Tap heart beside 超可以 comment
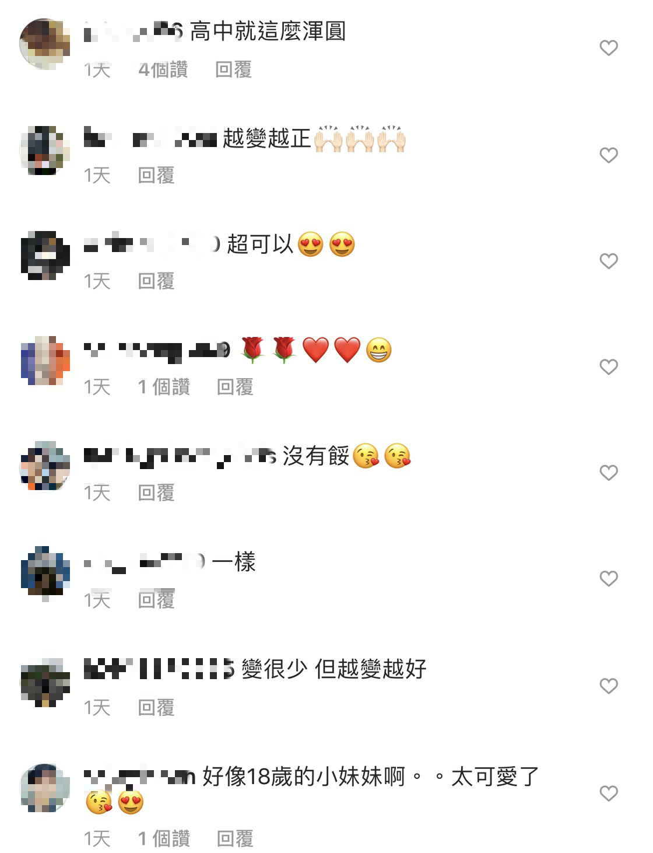653x853 pixels. coord(608,261)
